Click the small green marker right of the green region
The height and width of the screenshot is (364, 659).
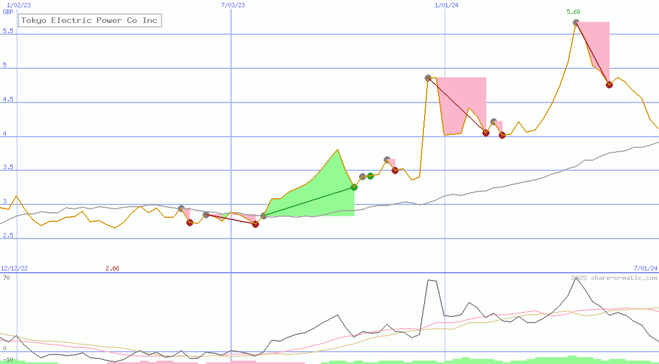pos(370,176)
